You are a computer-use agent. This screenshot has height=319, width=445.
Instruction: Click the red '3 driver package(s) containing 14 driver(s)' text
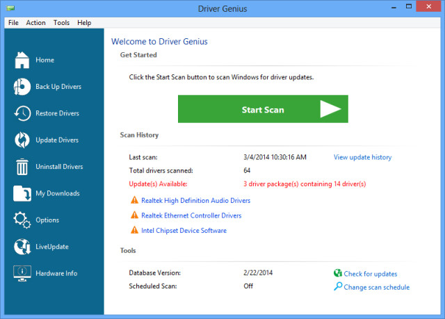pyautogui.click(x=305, y=184)
